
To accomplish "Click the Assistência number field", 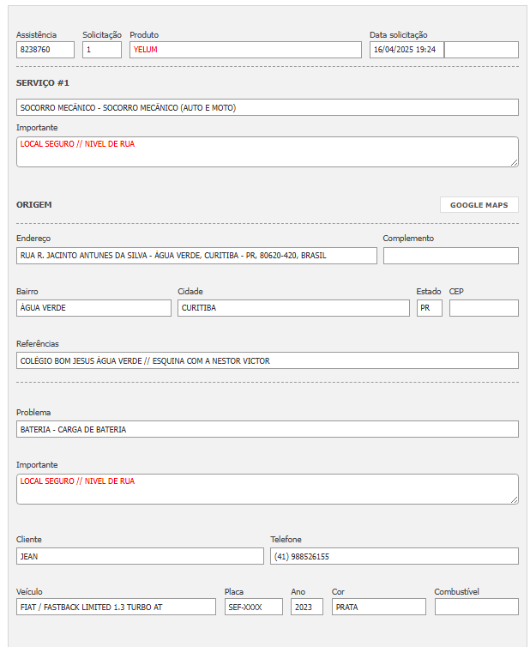I will click(45, 50).
